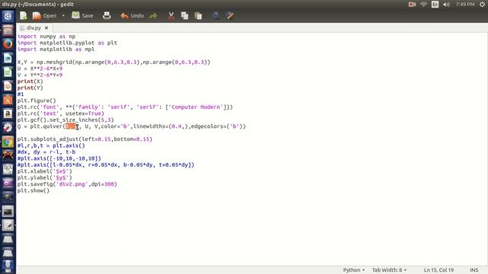The width and height of the screenshot is (488, 274).
Task: Open the Python language selector in status bar
Action: (x=354, y=270)
